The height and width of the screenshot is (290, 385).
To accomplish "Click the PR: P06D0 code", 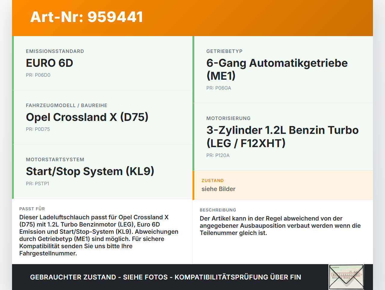I will tap(38, 75).
